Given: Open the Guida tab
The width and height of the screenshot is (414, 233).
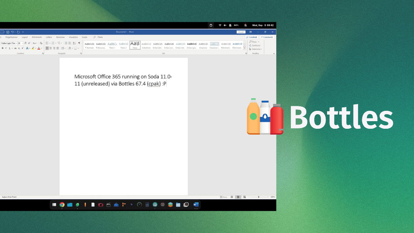Looking at the screenshot, I should point(85,37).
